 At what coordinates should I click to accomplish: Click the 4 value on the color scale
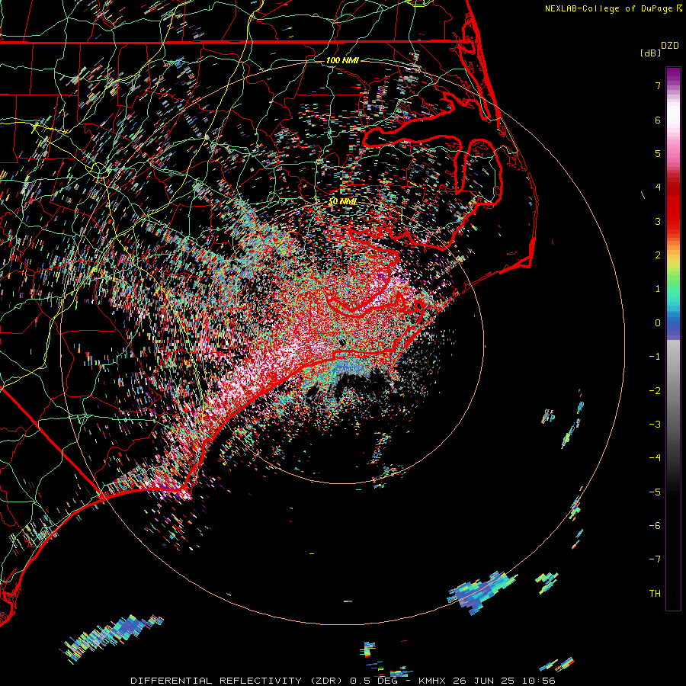pyautogui.click(x=658, y=188)
